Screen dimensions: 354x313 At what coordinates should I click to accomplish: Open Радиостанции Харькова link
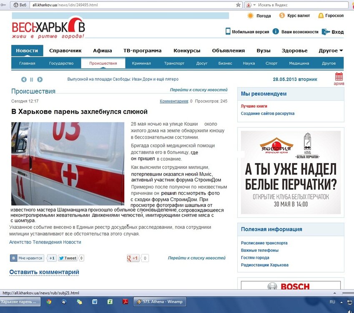265,265
